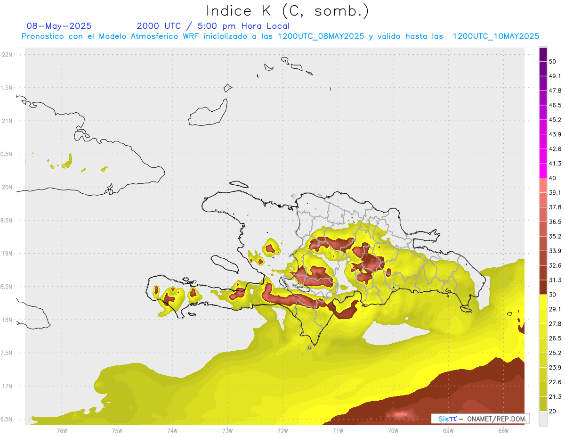Click the "74W" longitude label
This screenshot has height=437, width=565.
(172, 430)
